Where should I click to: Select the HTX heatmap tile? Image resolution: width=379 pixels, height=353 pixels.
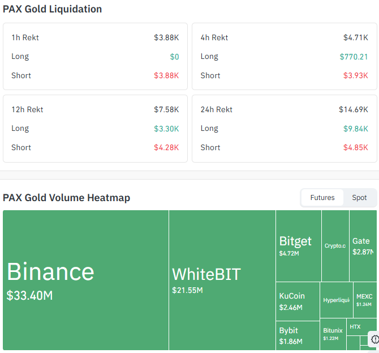[x=361, y=327]
